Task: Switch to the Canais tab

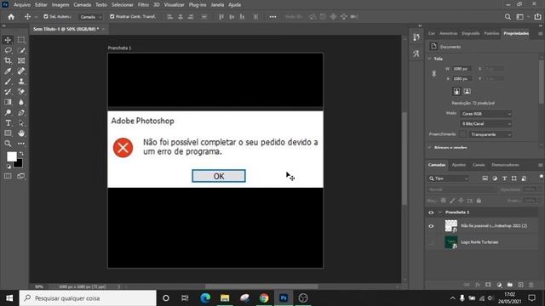Action: click(x=479, y=165)
